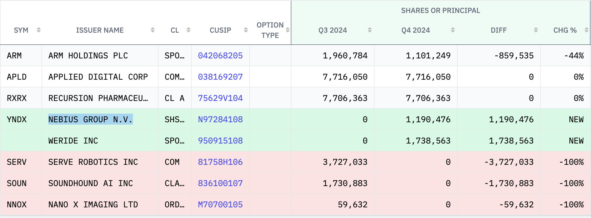
Task: Click SOUNDHOUND AI INC issuer name
Action: 91,183
